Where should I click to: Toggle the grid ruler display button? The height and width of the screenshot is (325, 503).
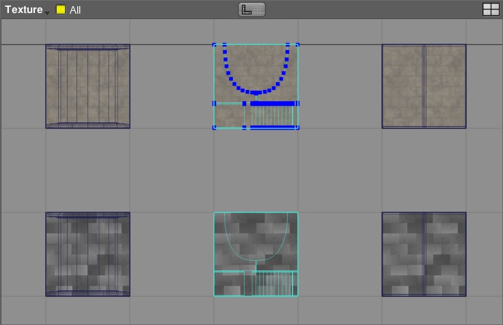251,10
